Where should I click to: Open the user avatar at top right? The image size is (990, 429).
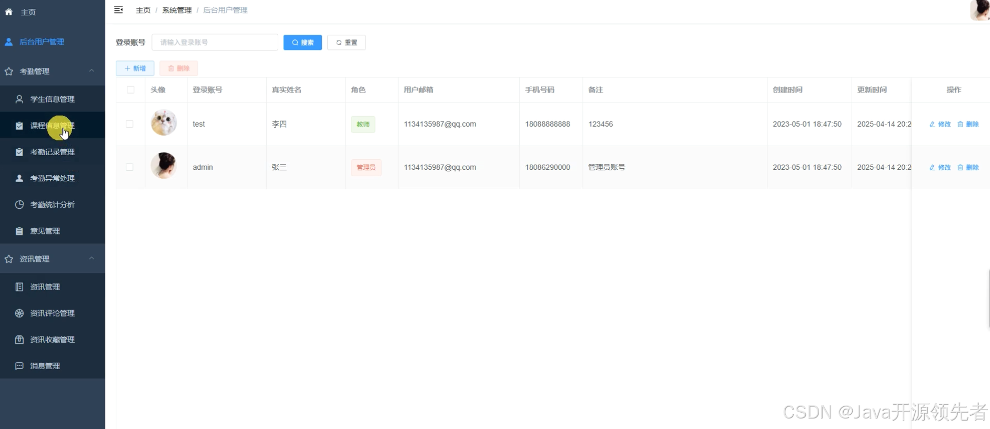980,10
